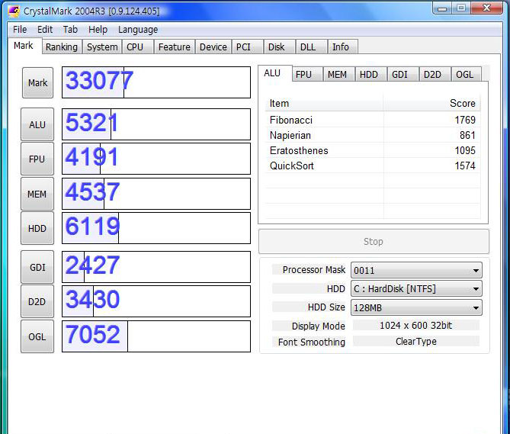
Task: Minimize the CrystalMark window
Action: pyautogui.click(x=442, y=8)
